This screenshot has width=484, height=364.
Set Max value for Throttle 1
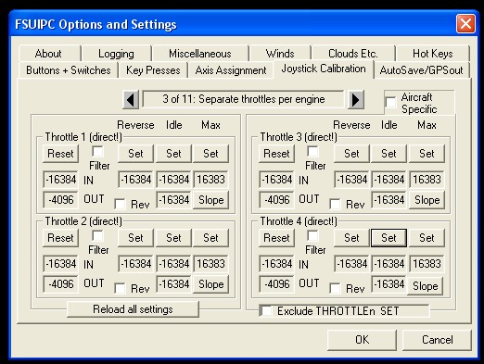[x=210, y=154]
